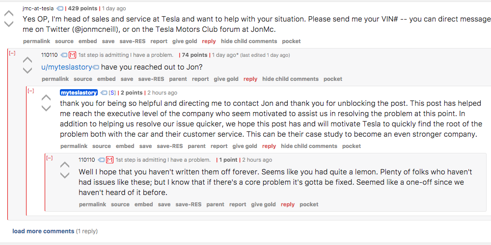The image size is (491, 245).
Task: Click the tag icon next to u/myteslastory mention
Action: [96, 67]
